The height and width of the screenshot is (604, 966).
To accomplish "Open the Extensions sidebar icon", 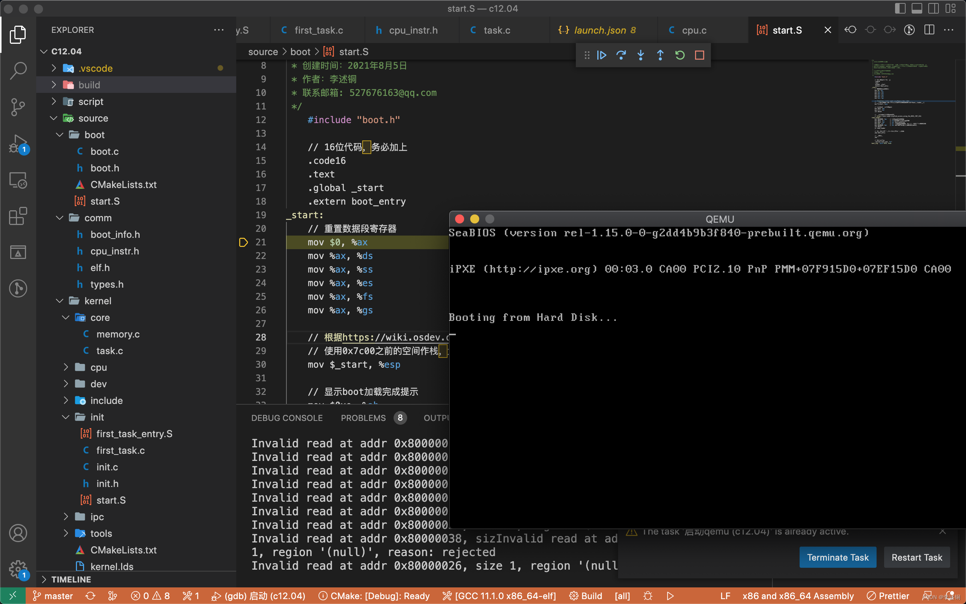I will tap(18, 216).
